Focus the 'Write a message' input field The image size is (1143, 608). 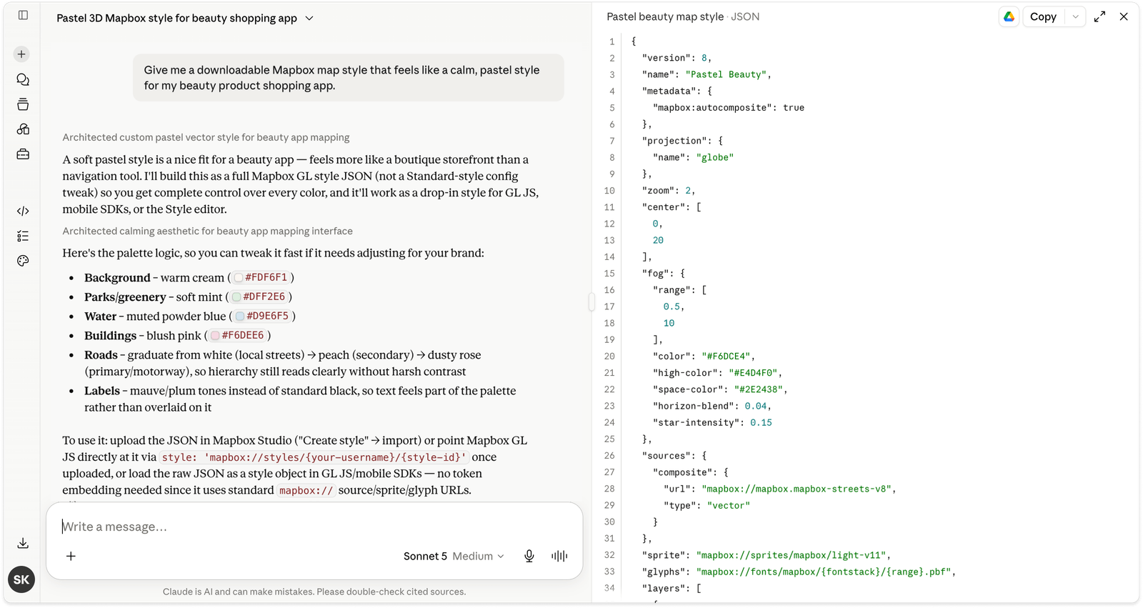(x=314, y=527)
